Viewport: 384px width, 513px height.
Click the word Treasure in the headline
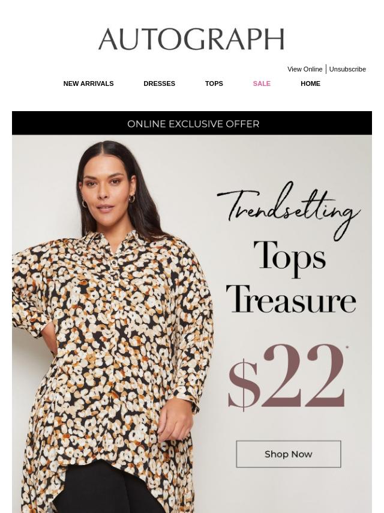pos(291,299)
